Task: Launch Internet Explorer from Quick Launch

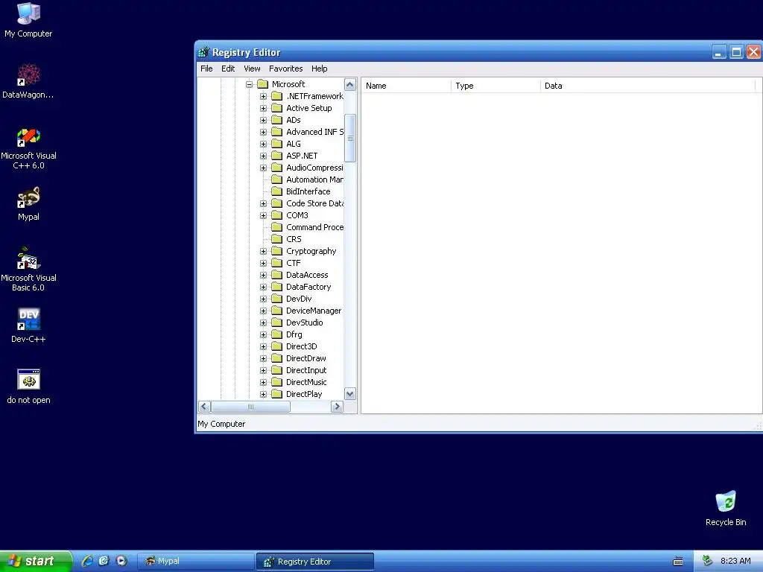Action: click(87, 561)
